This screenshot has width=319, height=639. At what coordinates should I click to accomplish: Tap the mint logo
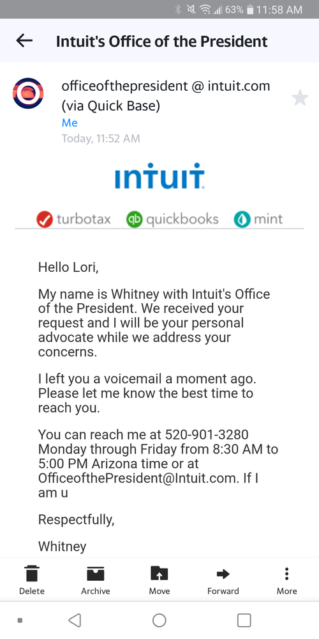pyautogui.click(x=258, y=219)
